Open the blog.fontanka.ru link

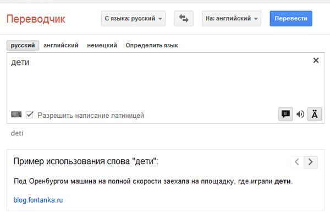pyautogui.click(x=38, y=200)
